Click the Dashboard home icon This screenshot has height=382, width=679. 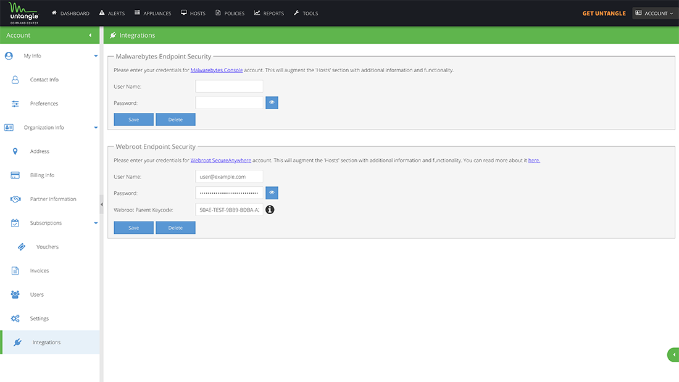54,13
